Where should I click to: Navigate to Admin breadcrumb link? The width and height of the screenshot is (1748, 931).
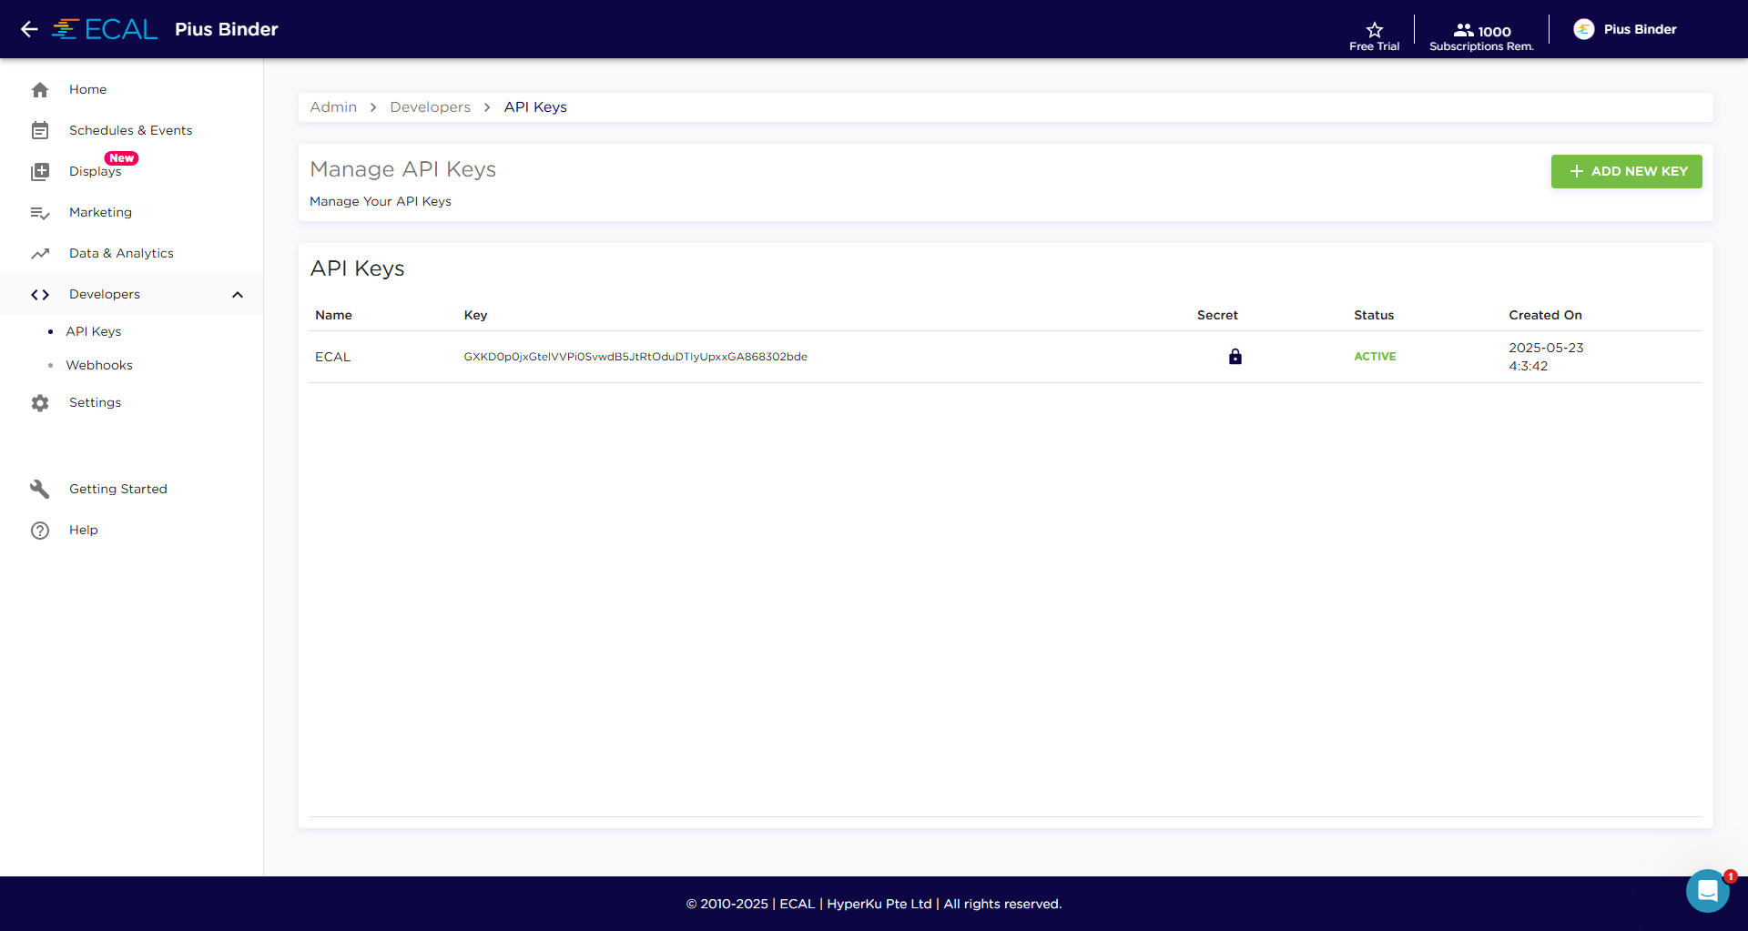click(x=333, y=107)
